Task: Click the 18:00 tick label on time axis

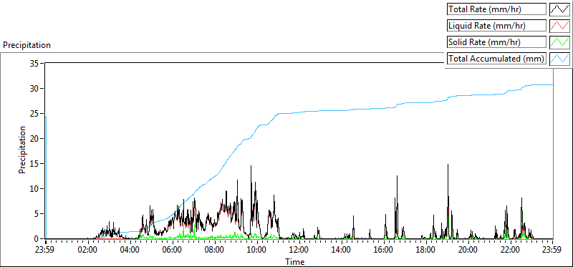Action: 426,251
